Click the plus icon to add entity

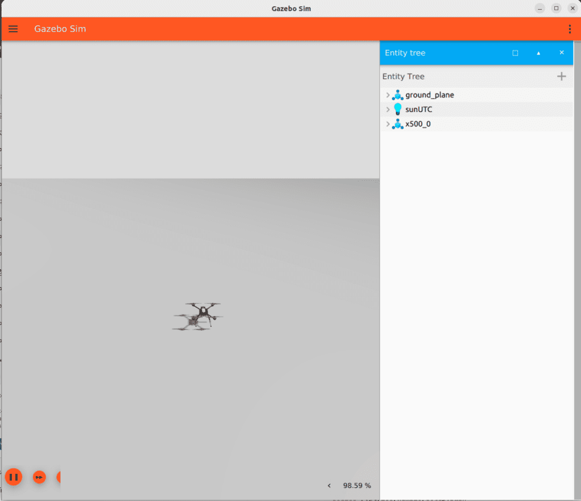click(x=561, y=77)
